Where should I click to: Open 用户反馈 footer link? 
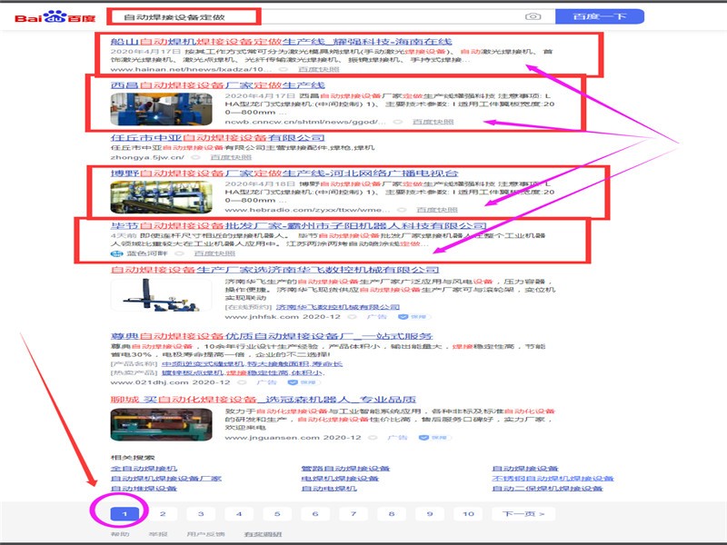click(x=206, y=534)
